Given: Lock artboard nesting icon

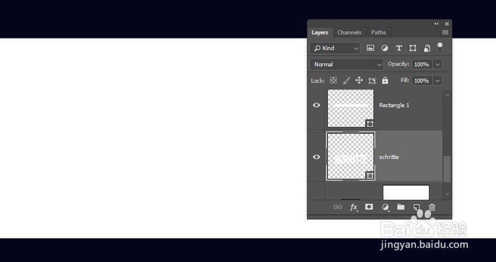Looking at the screenshot, I should (372, 80).
